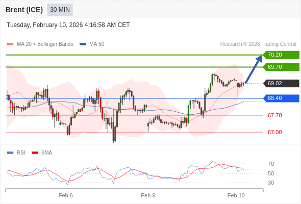Click the 30 MIN timeframe button
The height and width of the screenshot is (204, 301).
coord(60,10)
